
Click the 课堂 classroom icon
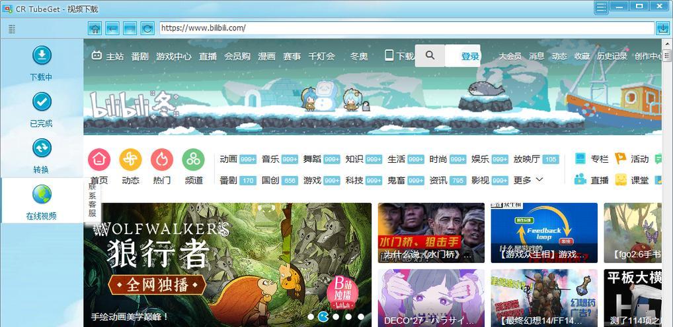click(620, 179)
